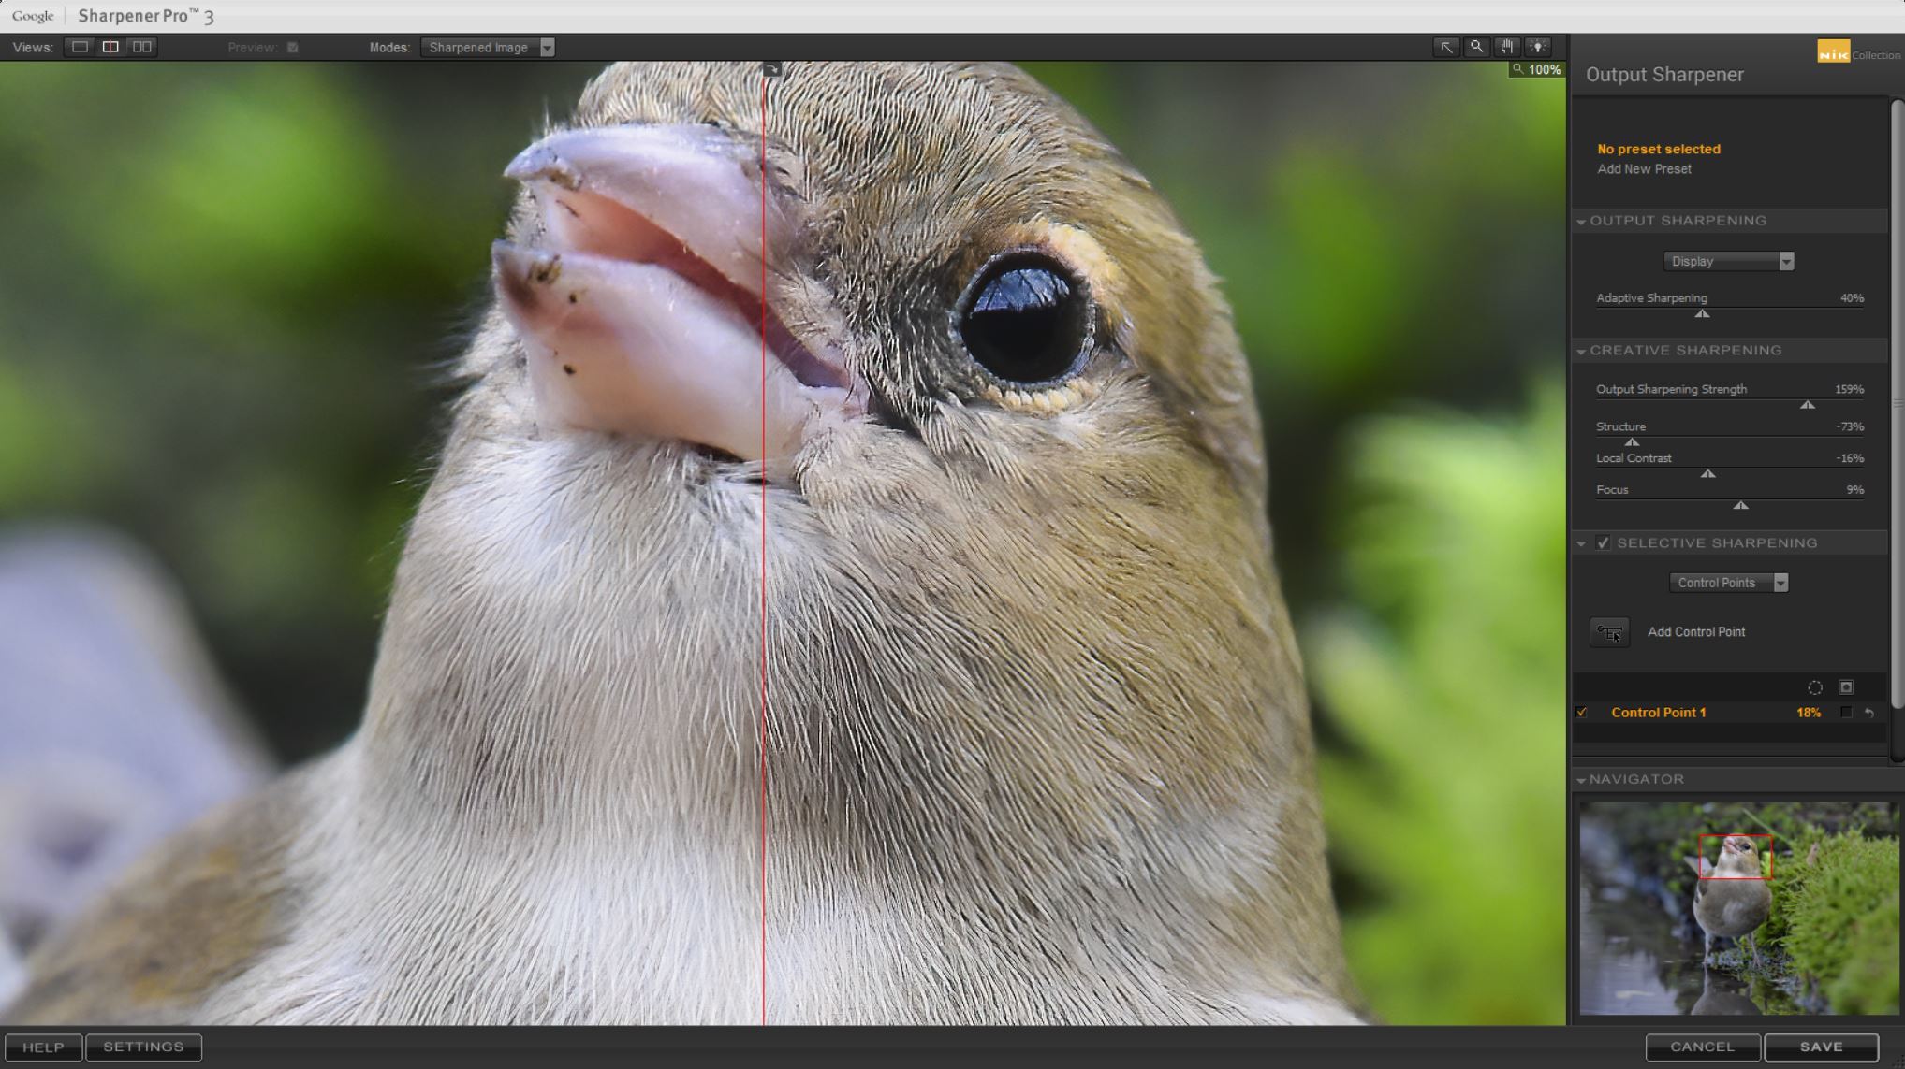Image resolution: width=1905 pixels, height=1069 pixels.
Task: Click the Output Sharpening Strength 159% value
Action: (x=1849, y=389)
